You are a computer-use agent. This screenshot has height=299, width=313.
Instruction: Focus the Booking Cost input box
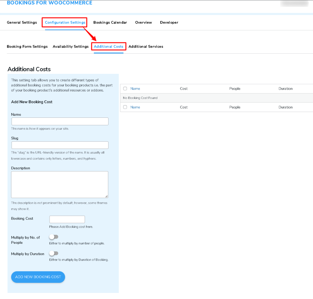67,219
